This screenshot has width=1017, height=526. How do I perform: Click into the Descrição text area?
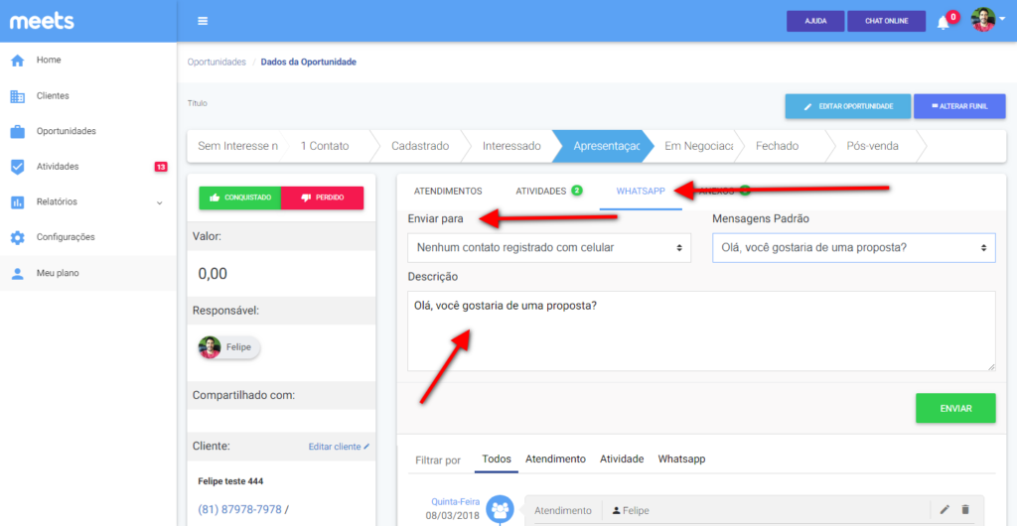(x=701, y=331)
